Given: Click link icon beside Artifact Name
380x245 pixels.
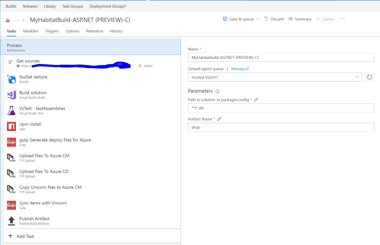Looking at the screenshot, I should coord(219,119).
